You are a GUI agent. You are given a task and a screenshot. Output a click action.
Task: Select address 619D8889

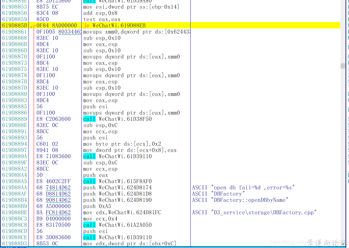pyautogui.click(x=14, y=119)
